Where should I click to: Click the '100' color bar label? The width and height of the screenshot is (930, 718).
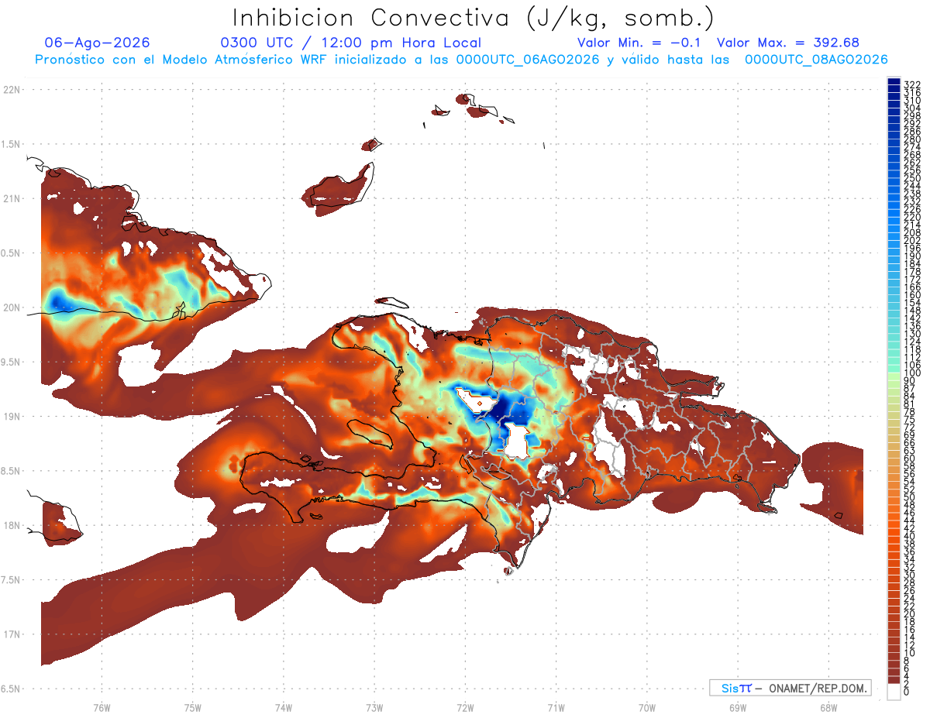[912, 373]
